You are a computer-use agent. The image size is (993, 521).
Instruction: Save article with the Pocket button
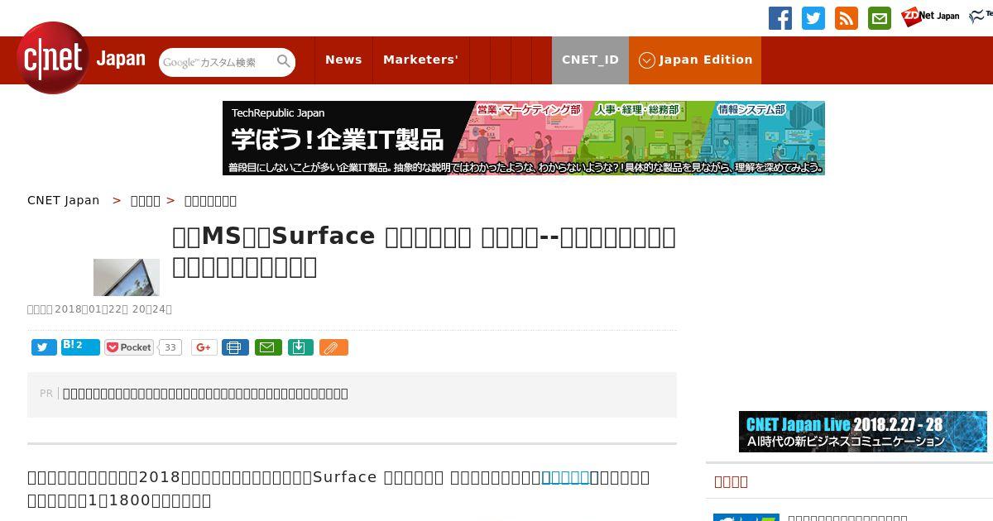129,347
